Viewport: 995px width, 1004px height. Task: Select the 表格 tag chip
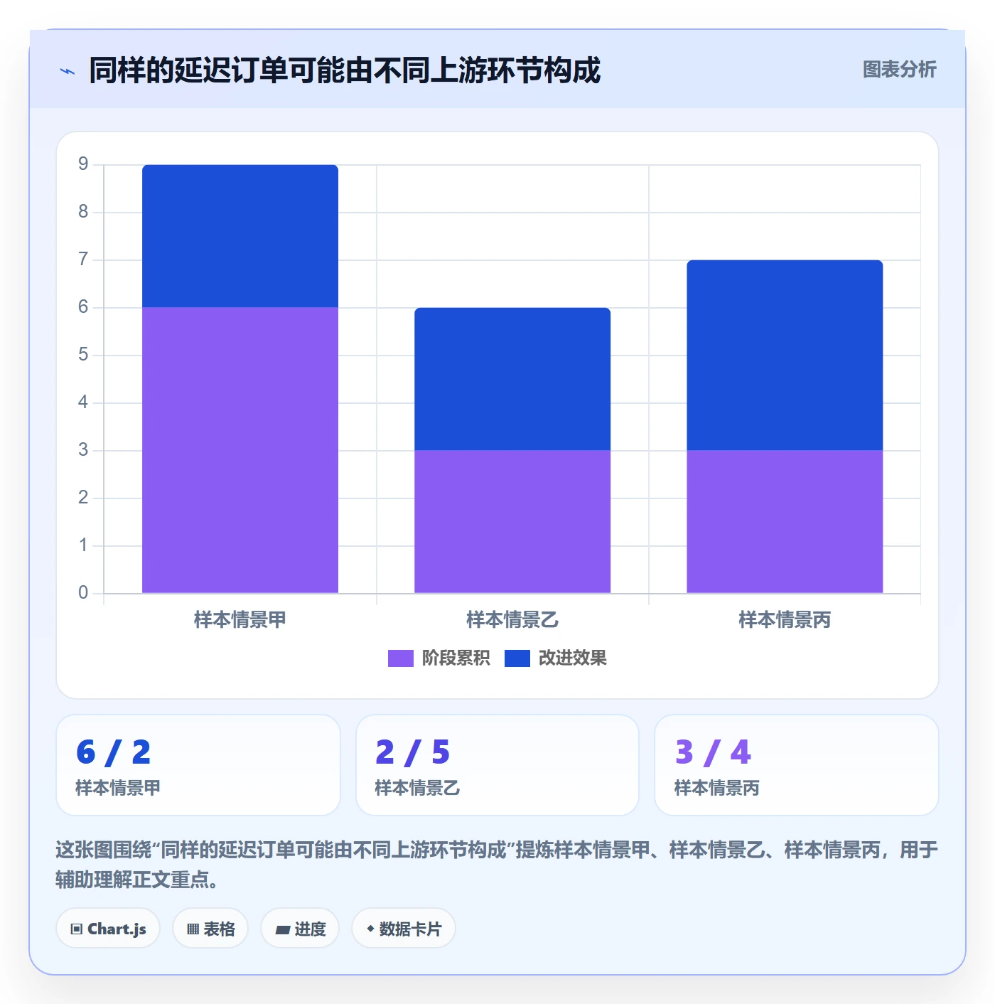coord(210,929)
